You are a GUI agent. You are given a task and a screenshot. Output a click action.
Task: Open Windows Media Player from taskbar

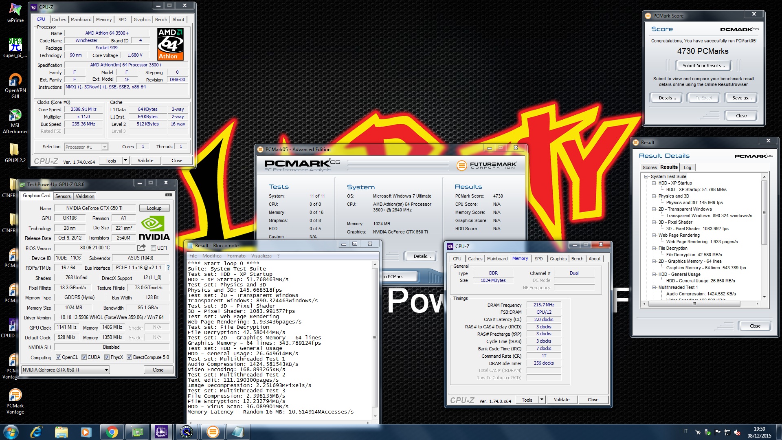coord(86,432)
